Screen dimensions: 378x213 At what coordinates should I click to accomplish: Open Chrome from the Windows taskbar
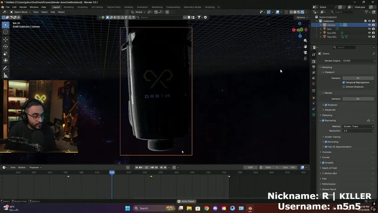click(x=206, y=208)
